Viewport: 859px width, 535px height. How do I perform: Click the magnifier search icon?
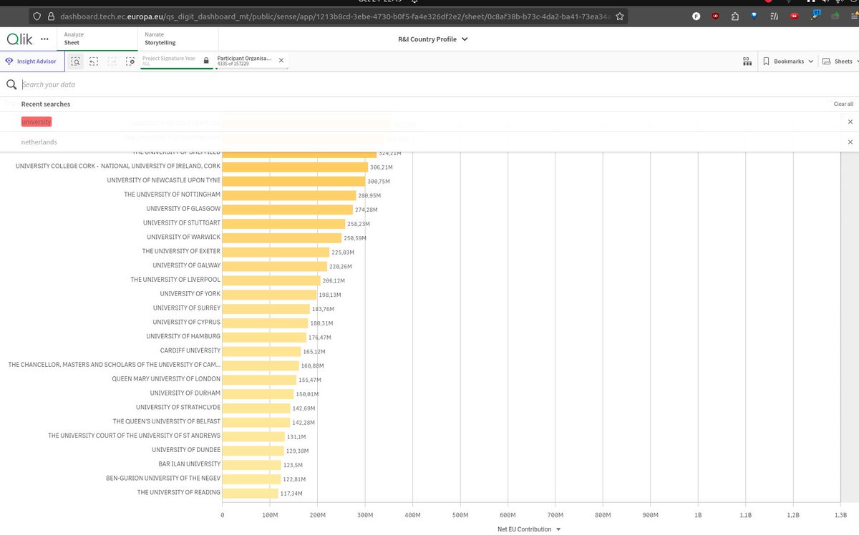pos(11,84)
